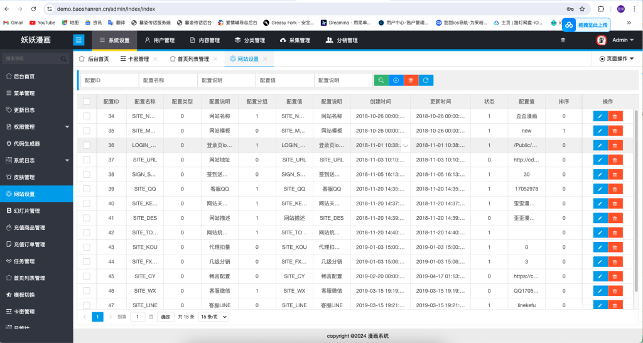Open 模板切换 in sidebar

tap(36, 295)
